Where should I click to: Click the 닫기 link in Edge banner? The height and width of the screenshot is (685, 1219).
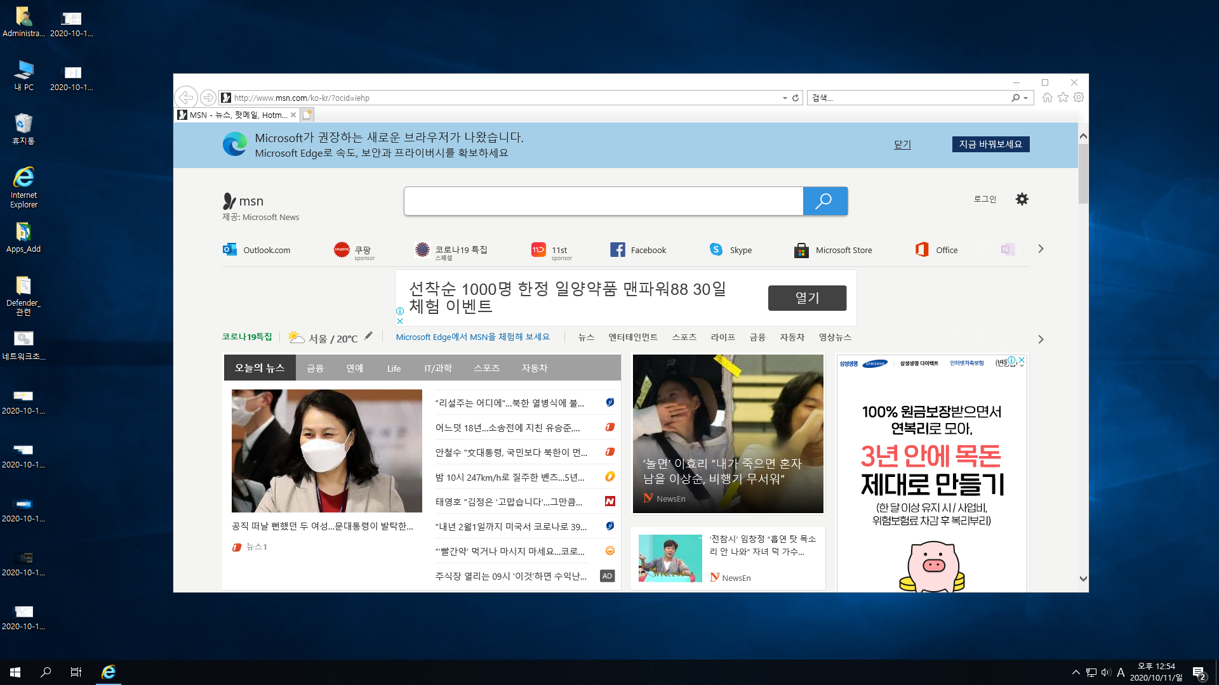(902, 144)
